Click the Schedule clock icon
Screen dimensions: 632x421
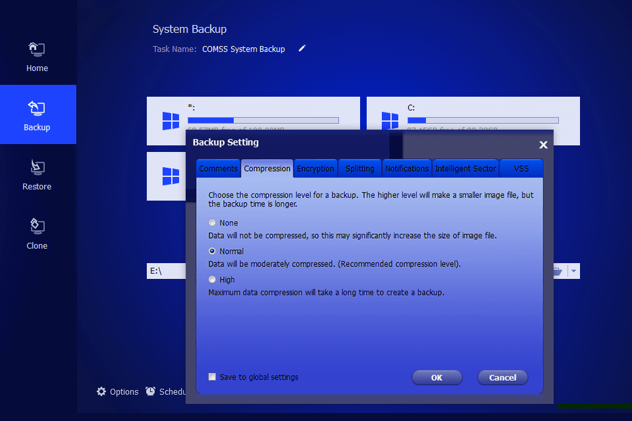tap(151, 391)
